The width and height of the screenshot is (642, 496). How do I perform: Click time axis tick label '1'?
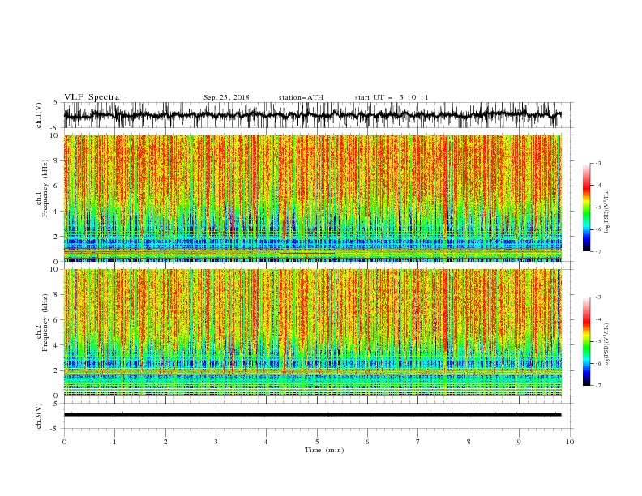coord(114,442)
